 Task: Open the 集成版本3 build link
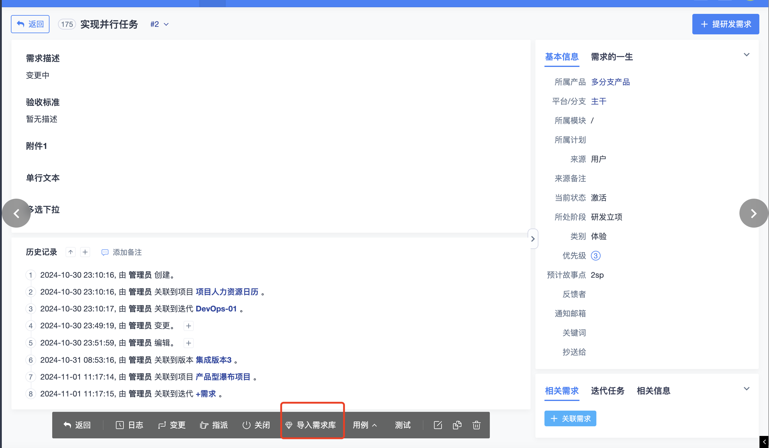point(213,360)
